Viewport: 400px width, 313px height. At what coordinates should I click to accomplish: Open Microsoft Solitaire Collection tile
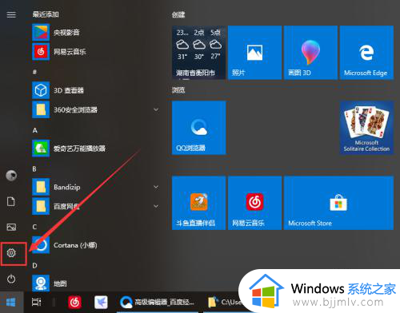point(366,128)
